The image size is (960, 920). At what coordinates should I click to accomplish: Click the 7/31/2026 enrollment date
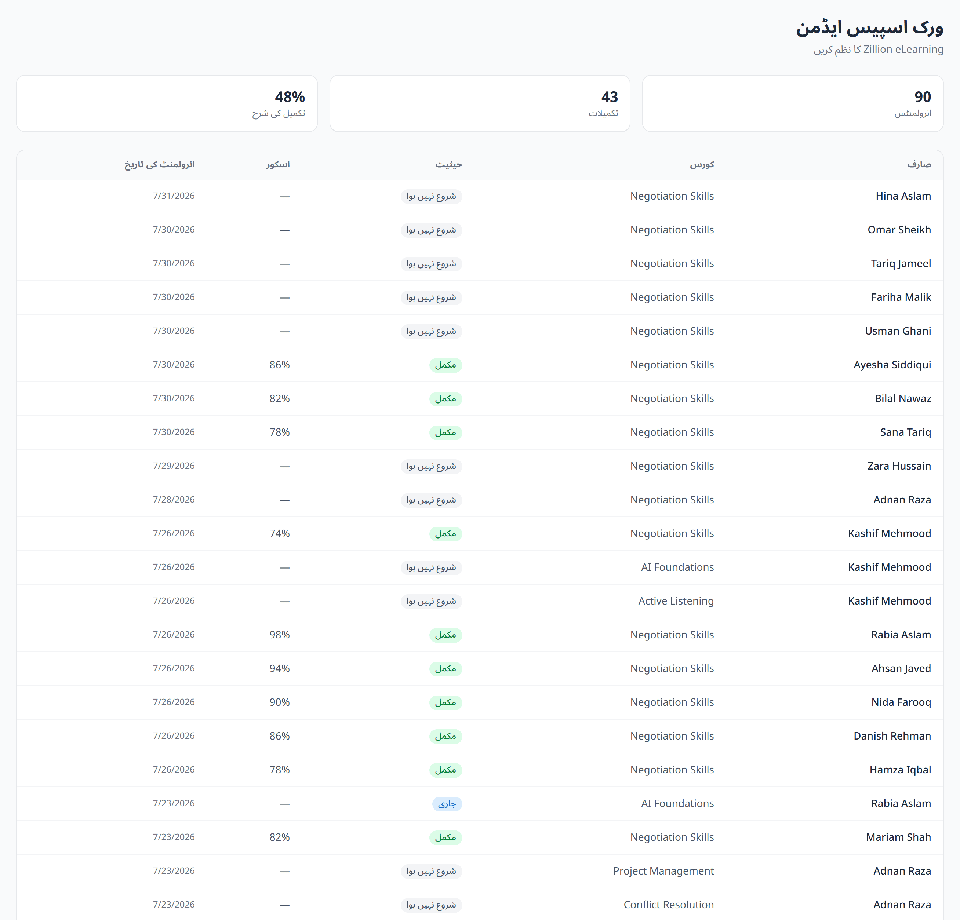click(173, 196)
